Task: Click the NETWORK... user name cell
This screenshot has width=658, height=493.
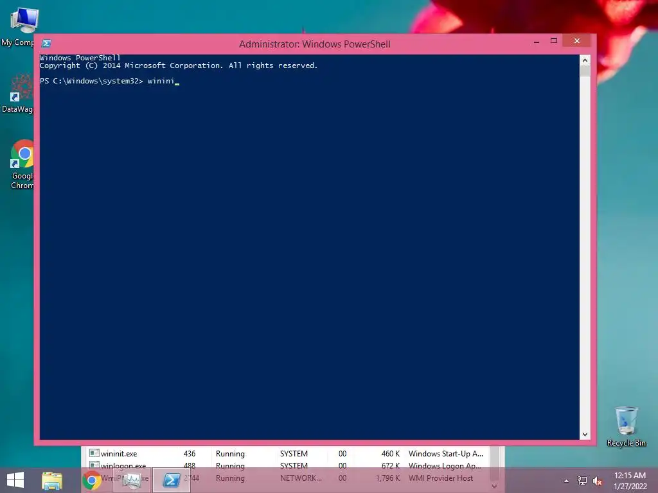Action: tap(301, 478)
